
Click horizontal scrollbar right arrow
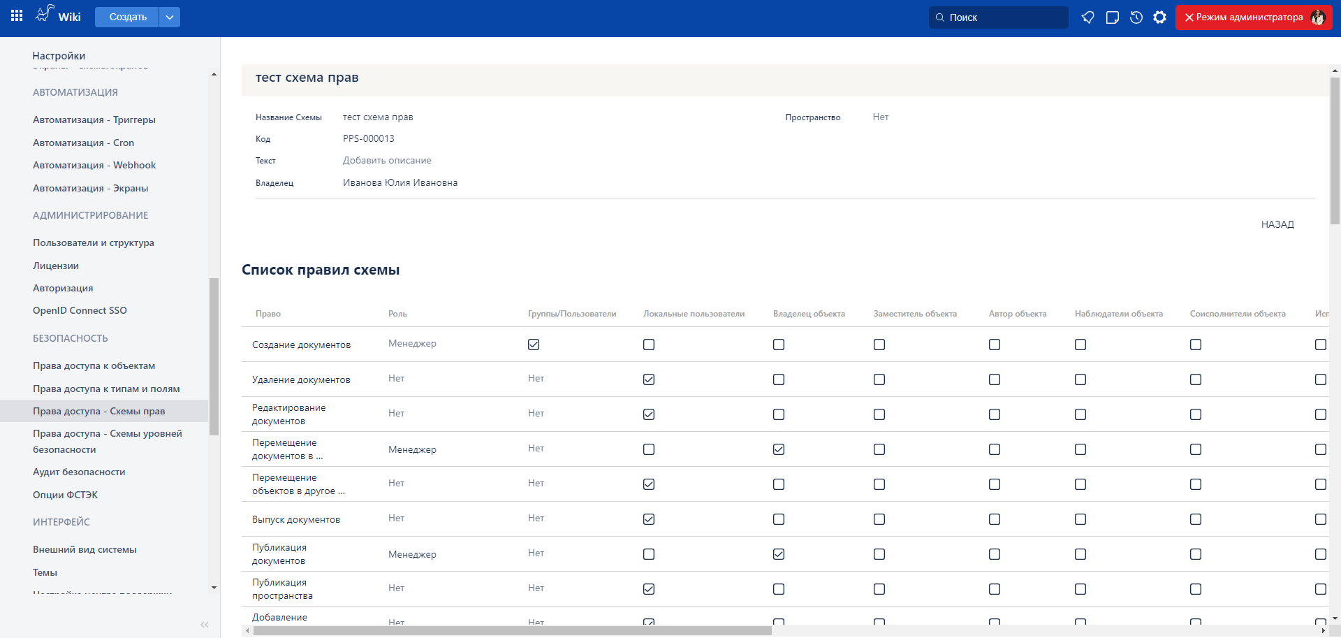tap(1323, 630)
